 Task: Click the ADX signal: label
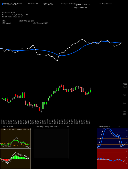(x=6, y=23)
